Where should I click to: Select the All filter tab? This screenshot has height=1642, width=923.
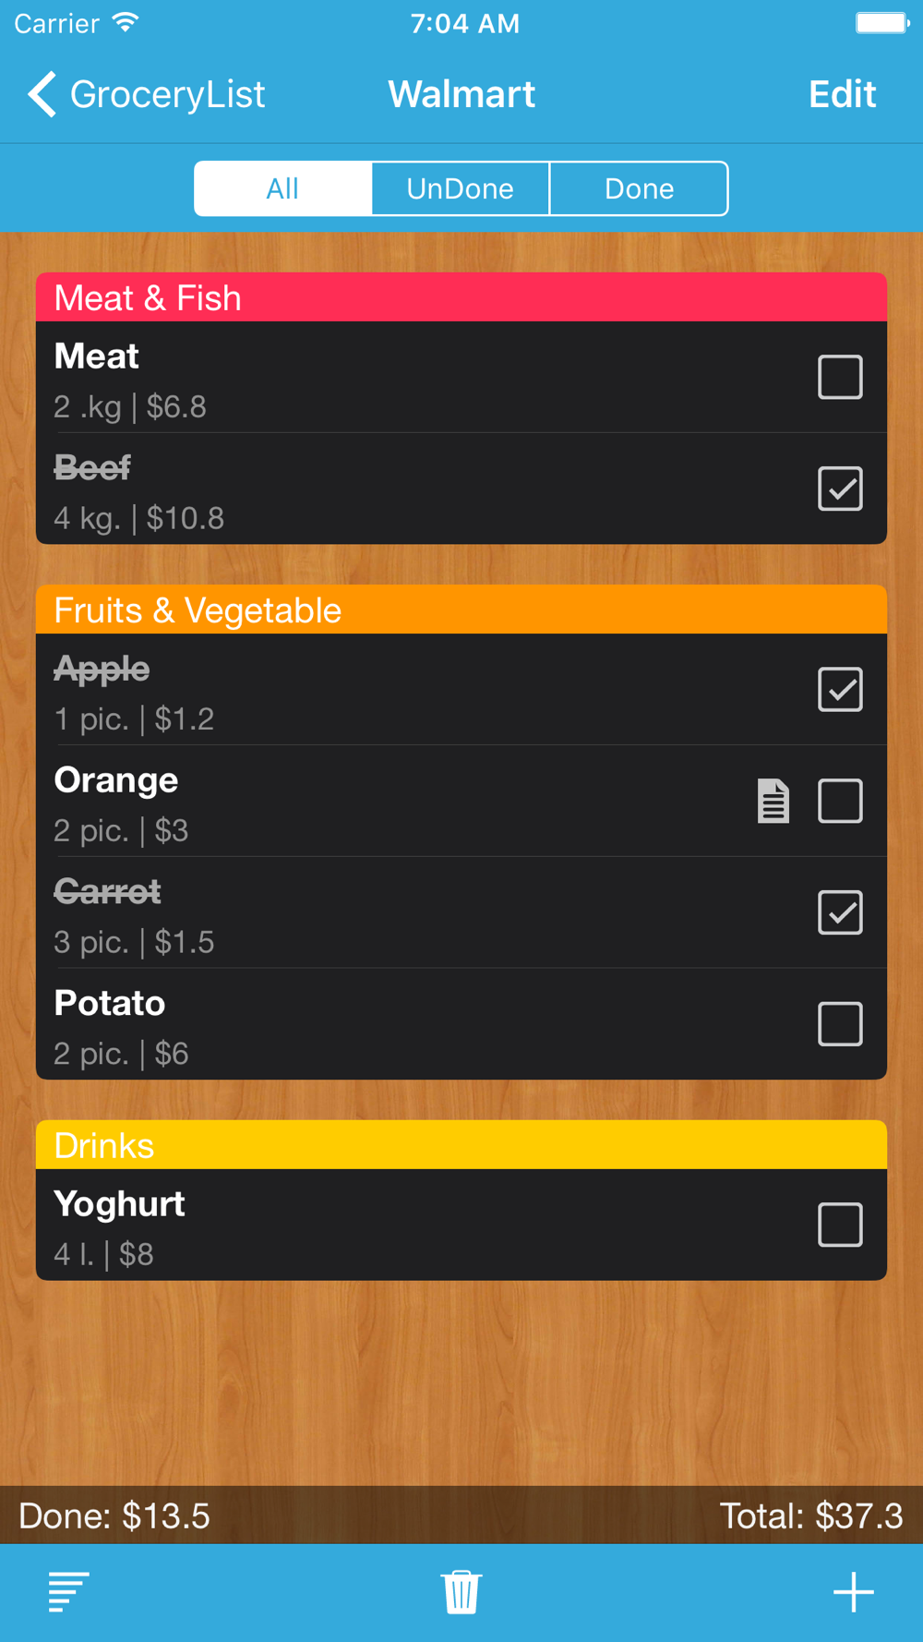click(x=282, y=188)
